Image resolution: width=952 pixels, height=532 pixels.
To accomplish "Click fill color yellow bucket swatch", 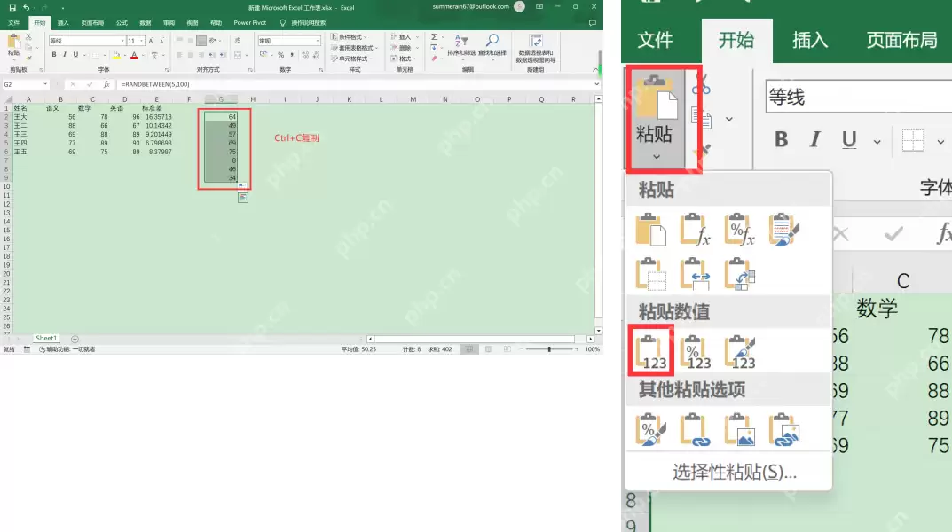I will pyautogui.click(x=116, y=55).
